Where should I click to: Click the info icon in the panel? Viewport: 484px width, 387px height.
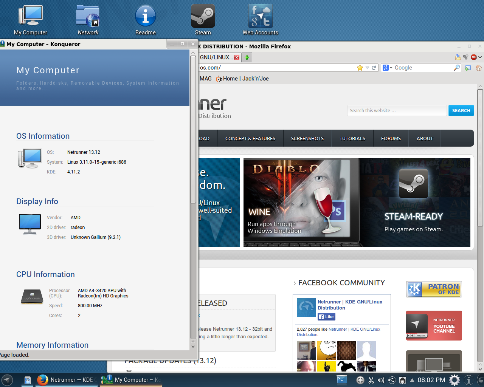tap(468, 380)
